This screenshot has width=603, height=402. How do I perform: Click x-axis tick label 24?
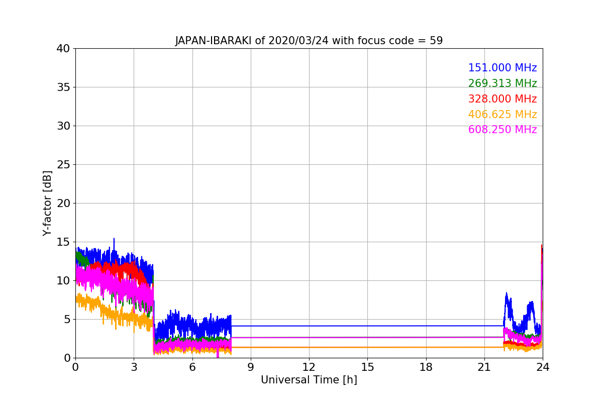click(543, 367)
